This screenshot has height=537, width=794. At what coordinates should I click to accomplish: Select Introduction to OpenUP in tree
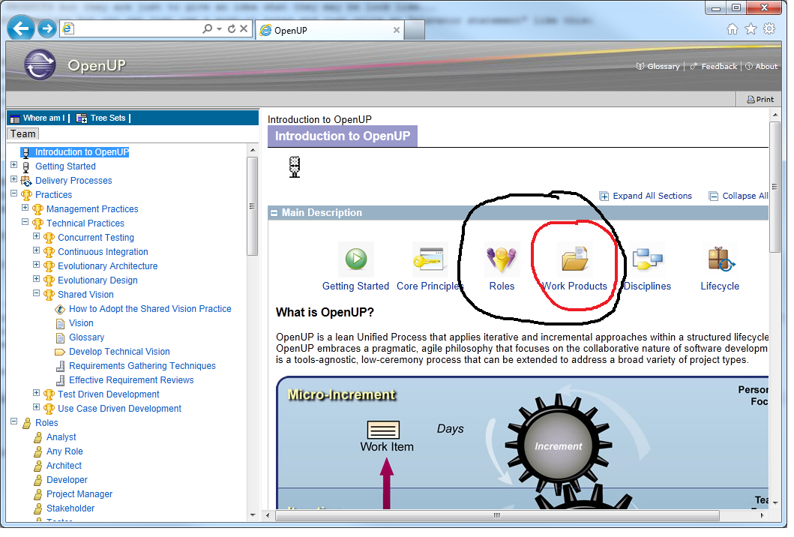click(x=82, y=152)
